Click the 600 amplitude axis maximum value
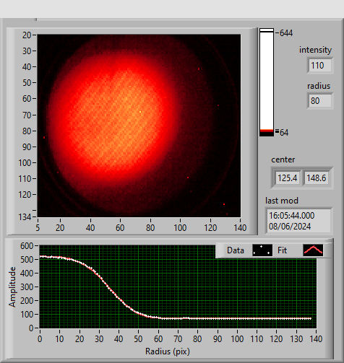The height and width of the screenshot is (363, 344). point(27,246)
